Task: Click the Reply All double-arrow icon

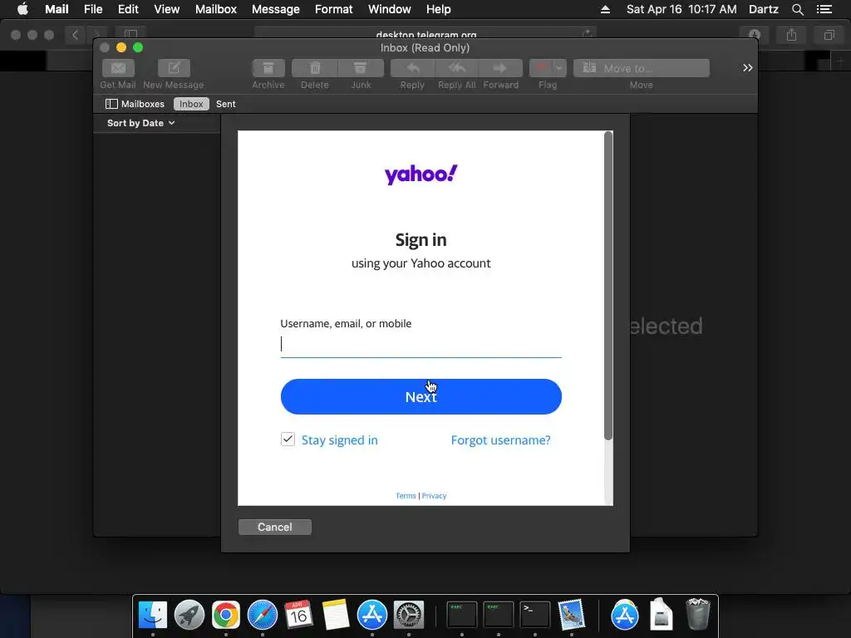Action: tap(456, 68)
